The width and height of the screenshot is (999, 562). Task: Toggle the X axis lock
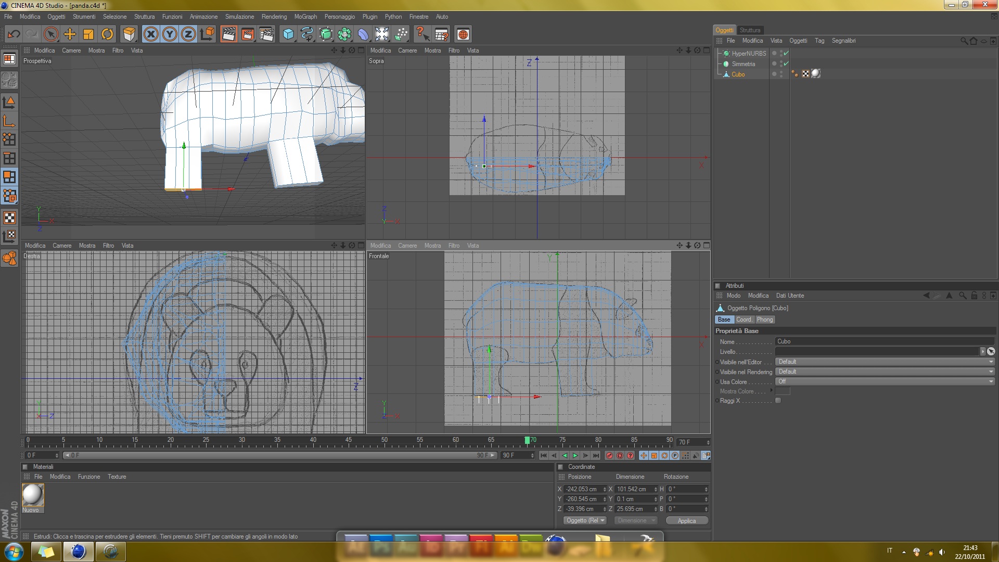[x=151, y=34]
